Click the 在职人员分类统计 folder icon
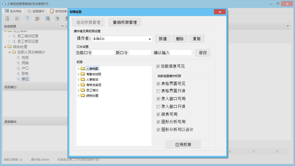Viewport: 295px width, 166px height. point(14,52)
